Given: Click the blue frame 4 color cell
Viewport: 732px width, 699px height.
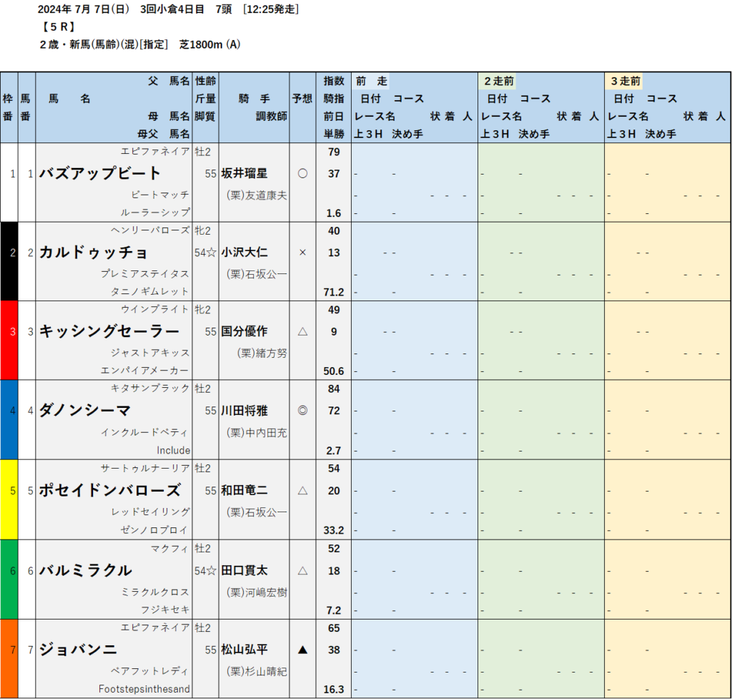Looking at the screenshot, I should 9,419.
